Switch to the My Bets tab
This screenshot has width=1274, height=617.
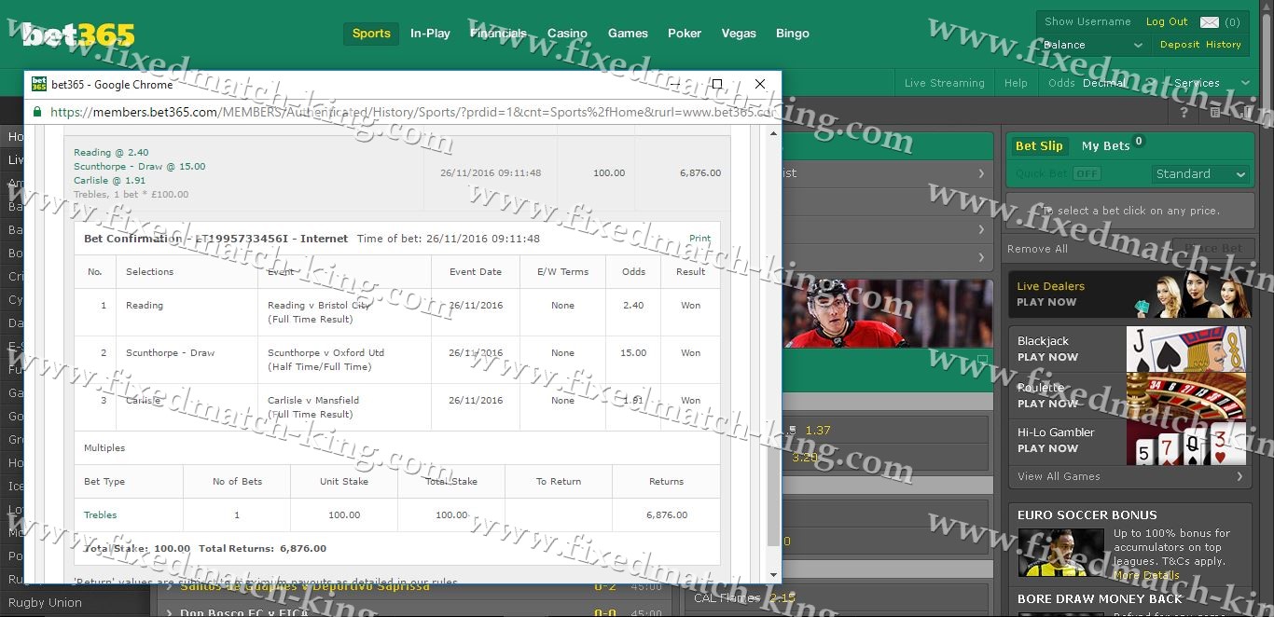[1106, 145]
